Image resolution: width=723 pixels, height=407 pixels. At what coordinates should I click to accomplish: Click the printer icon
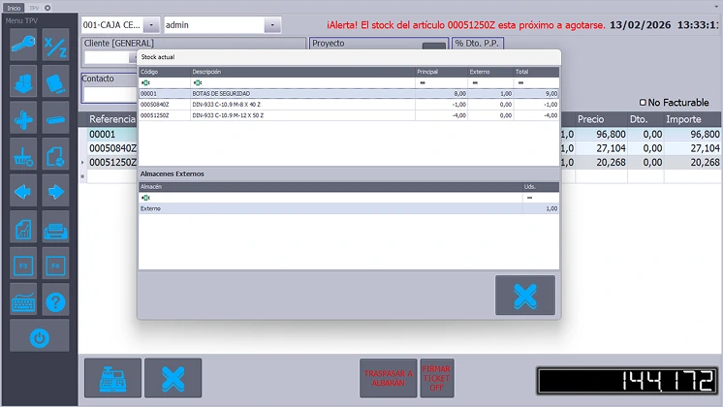(55, 228)
